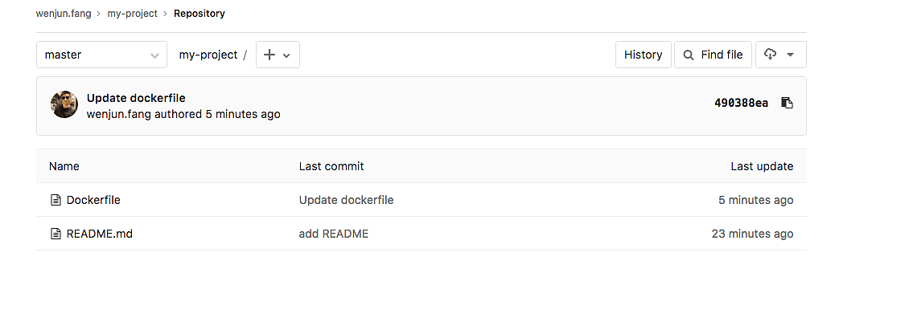Click wenjun.fang's avatar picture
Image resolution: width=909 pixels, height=330 pixels.
pos(64,104)
